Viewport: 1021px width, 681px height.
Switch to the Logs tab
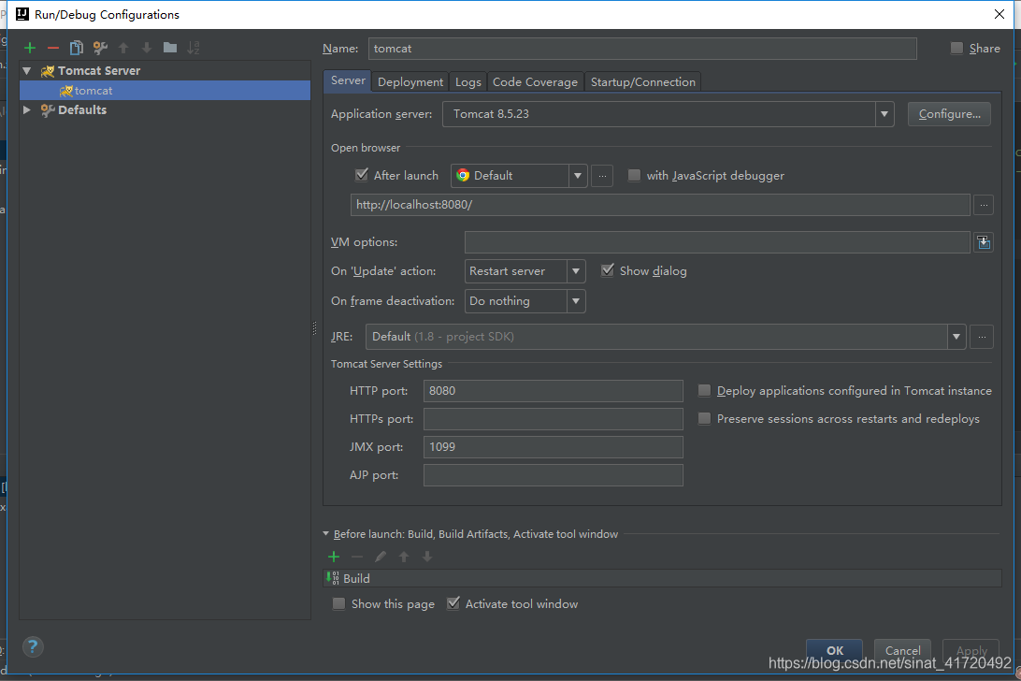(467, 82)
